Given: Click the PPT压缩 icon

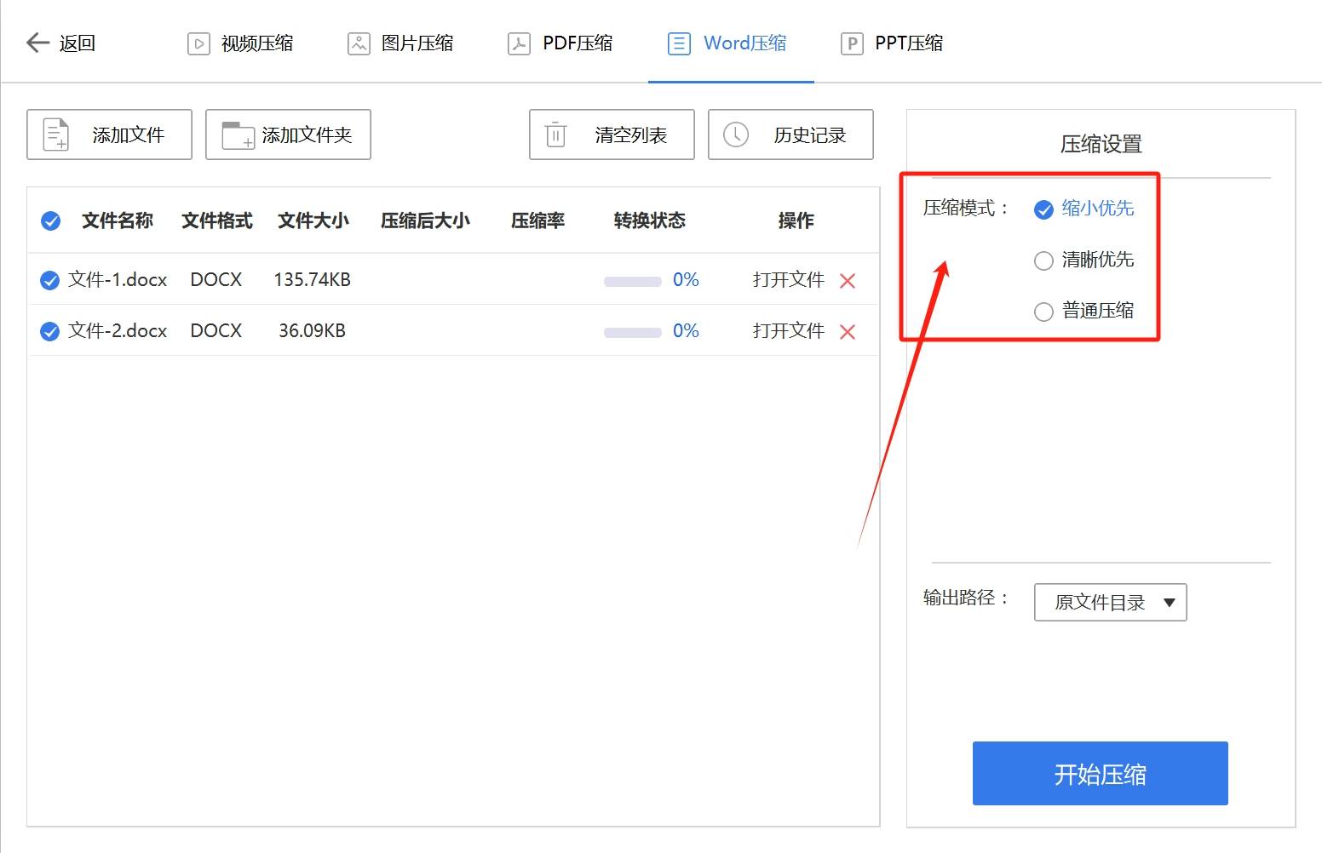Looking at the screenshot, I should 851,43.
